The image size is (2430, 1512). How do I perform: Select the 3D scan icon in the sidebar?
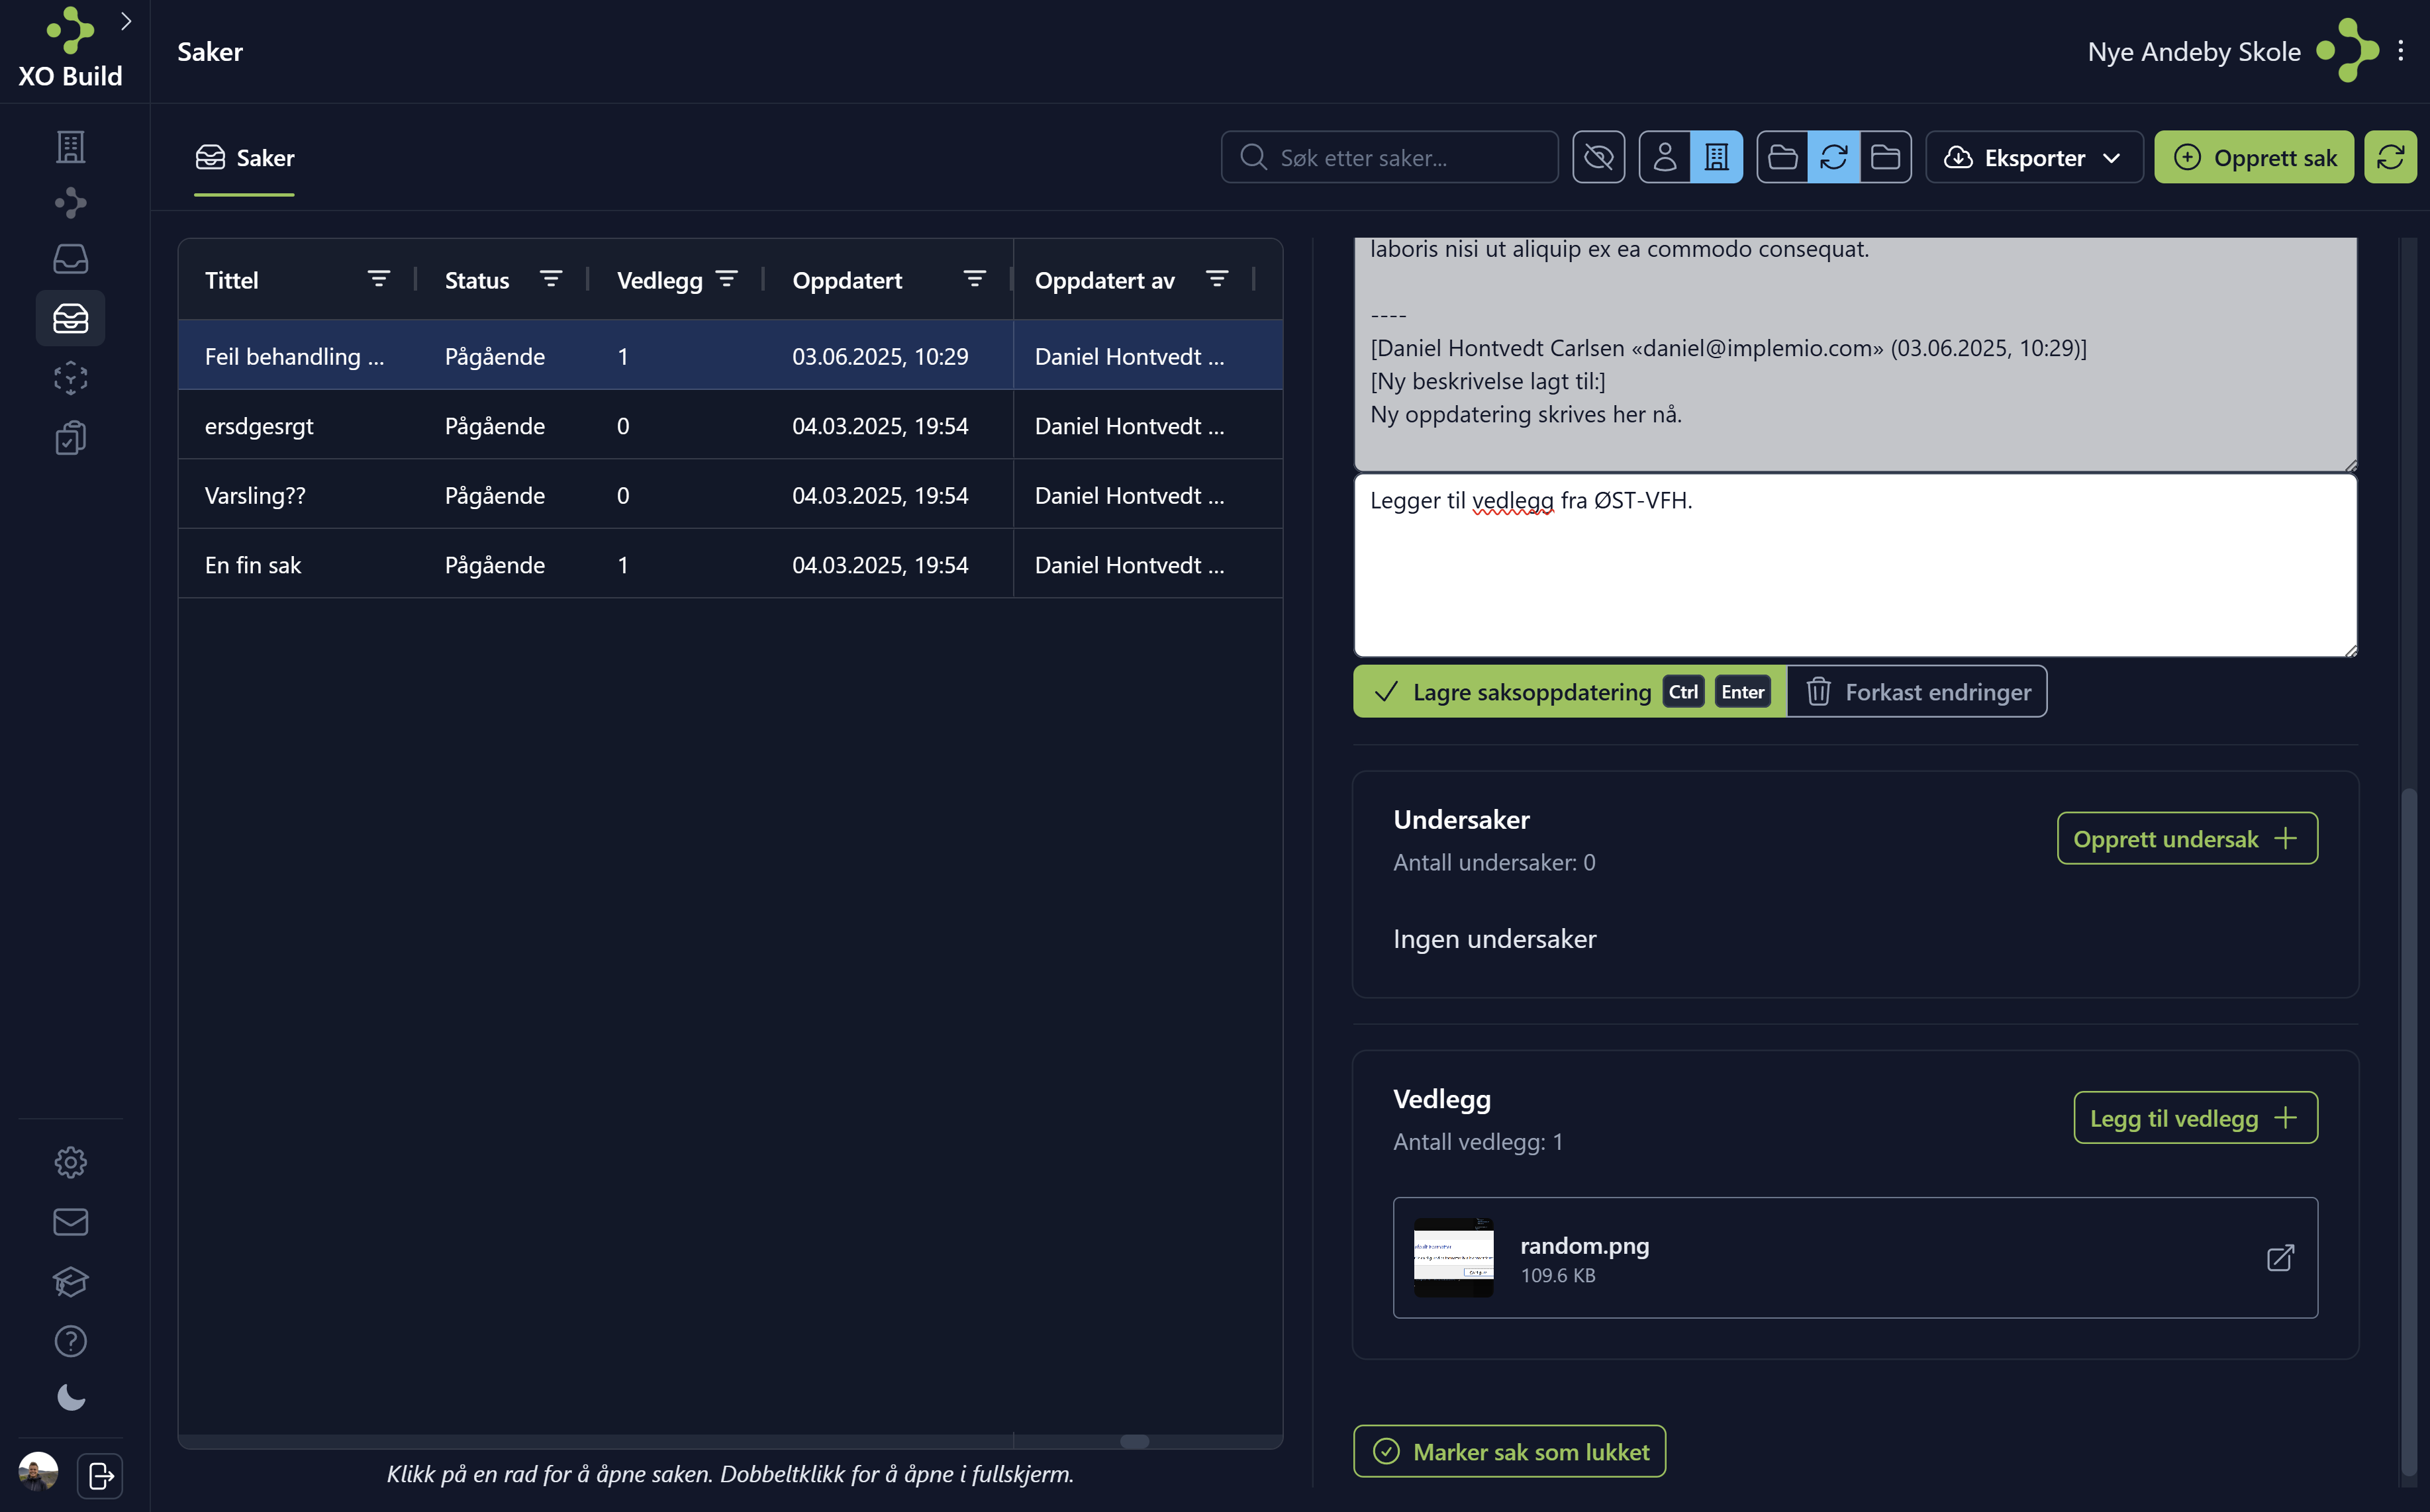pos(70,377)
